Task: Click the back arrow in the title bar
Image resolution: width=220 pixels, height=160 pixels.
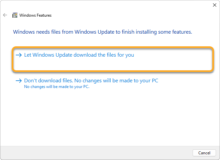Action: [x=5, y=15]
